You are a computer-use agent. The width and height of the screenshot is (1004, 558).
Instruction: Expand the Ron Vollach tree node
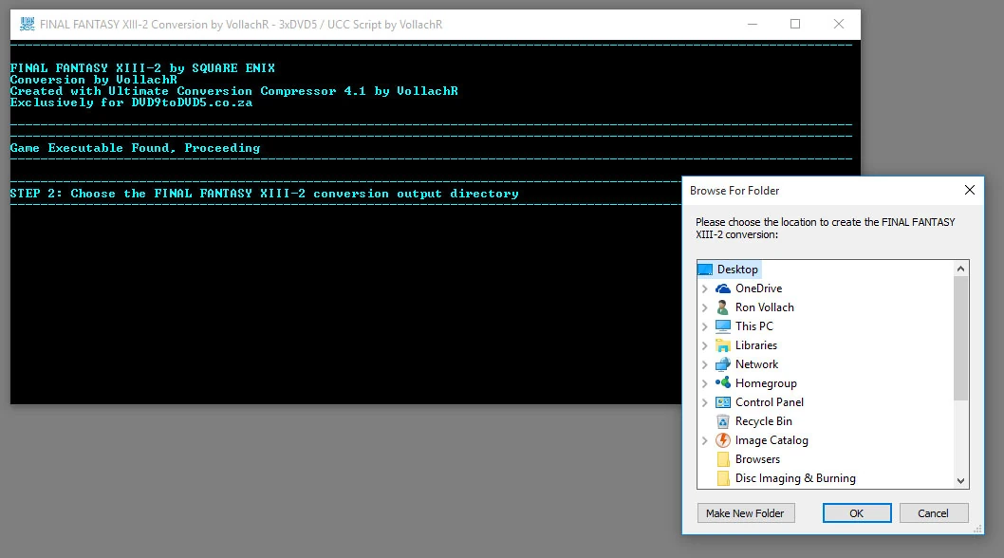pyautogui.click(x=705, y=307)
